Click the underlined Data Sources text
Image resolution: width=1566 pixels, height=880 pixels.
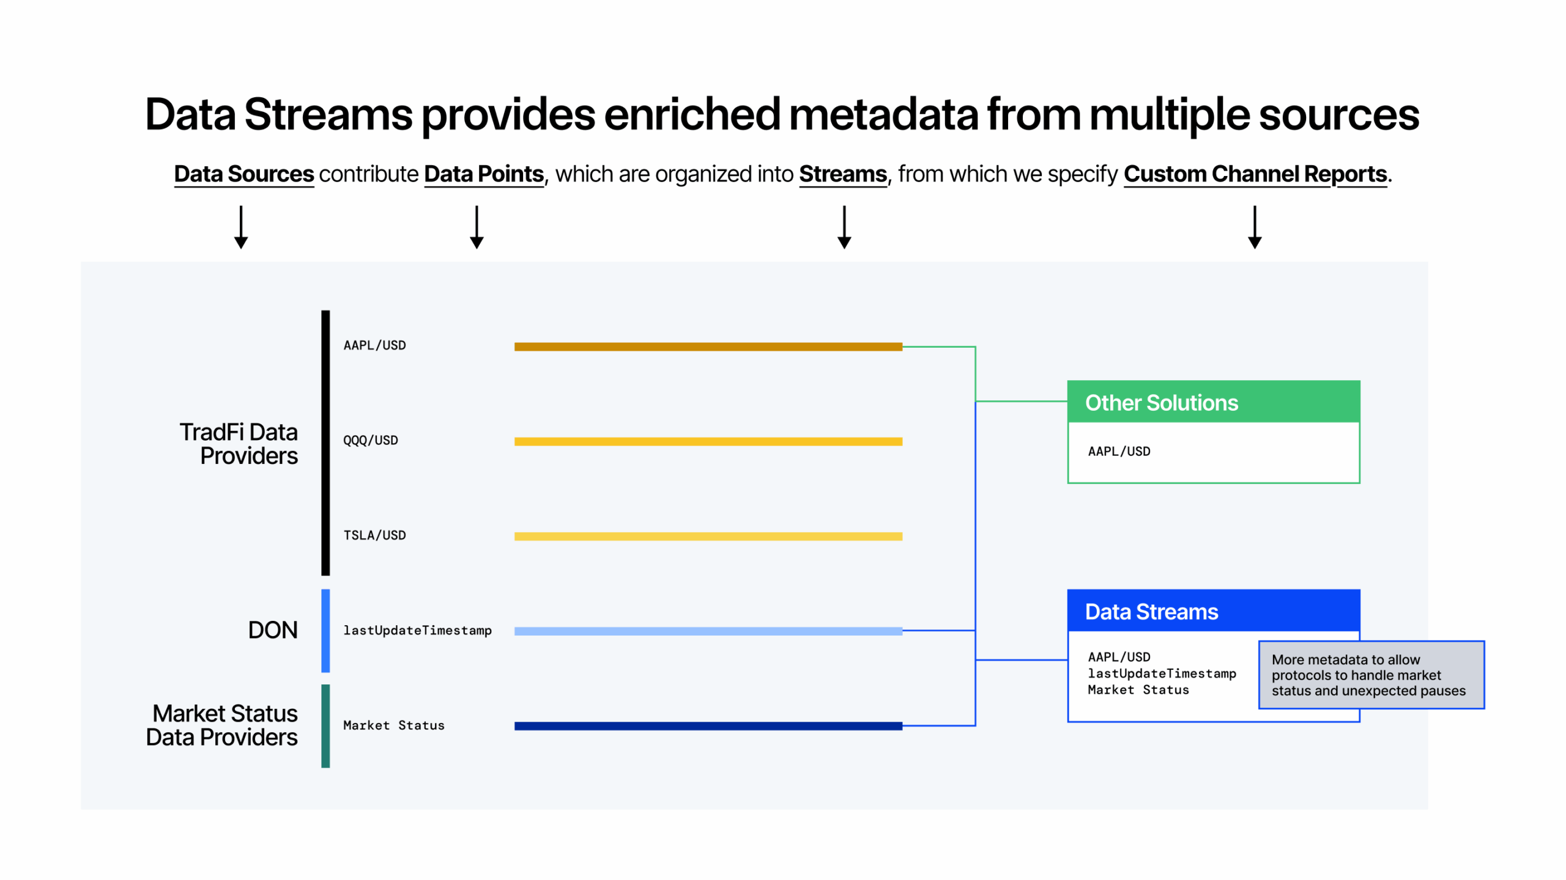pyautogui.click(x=244, y=174)
